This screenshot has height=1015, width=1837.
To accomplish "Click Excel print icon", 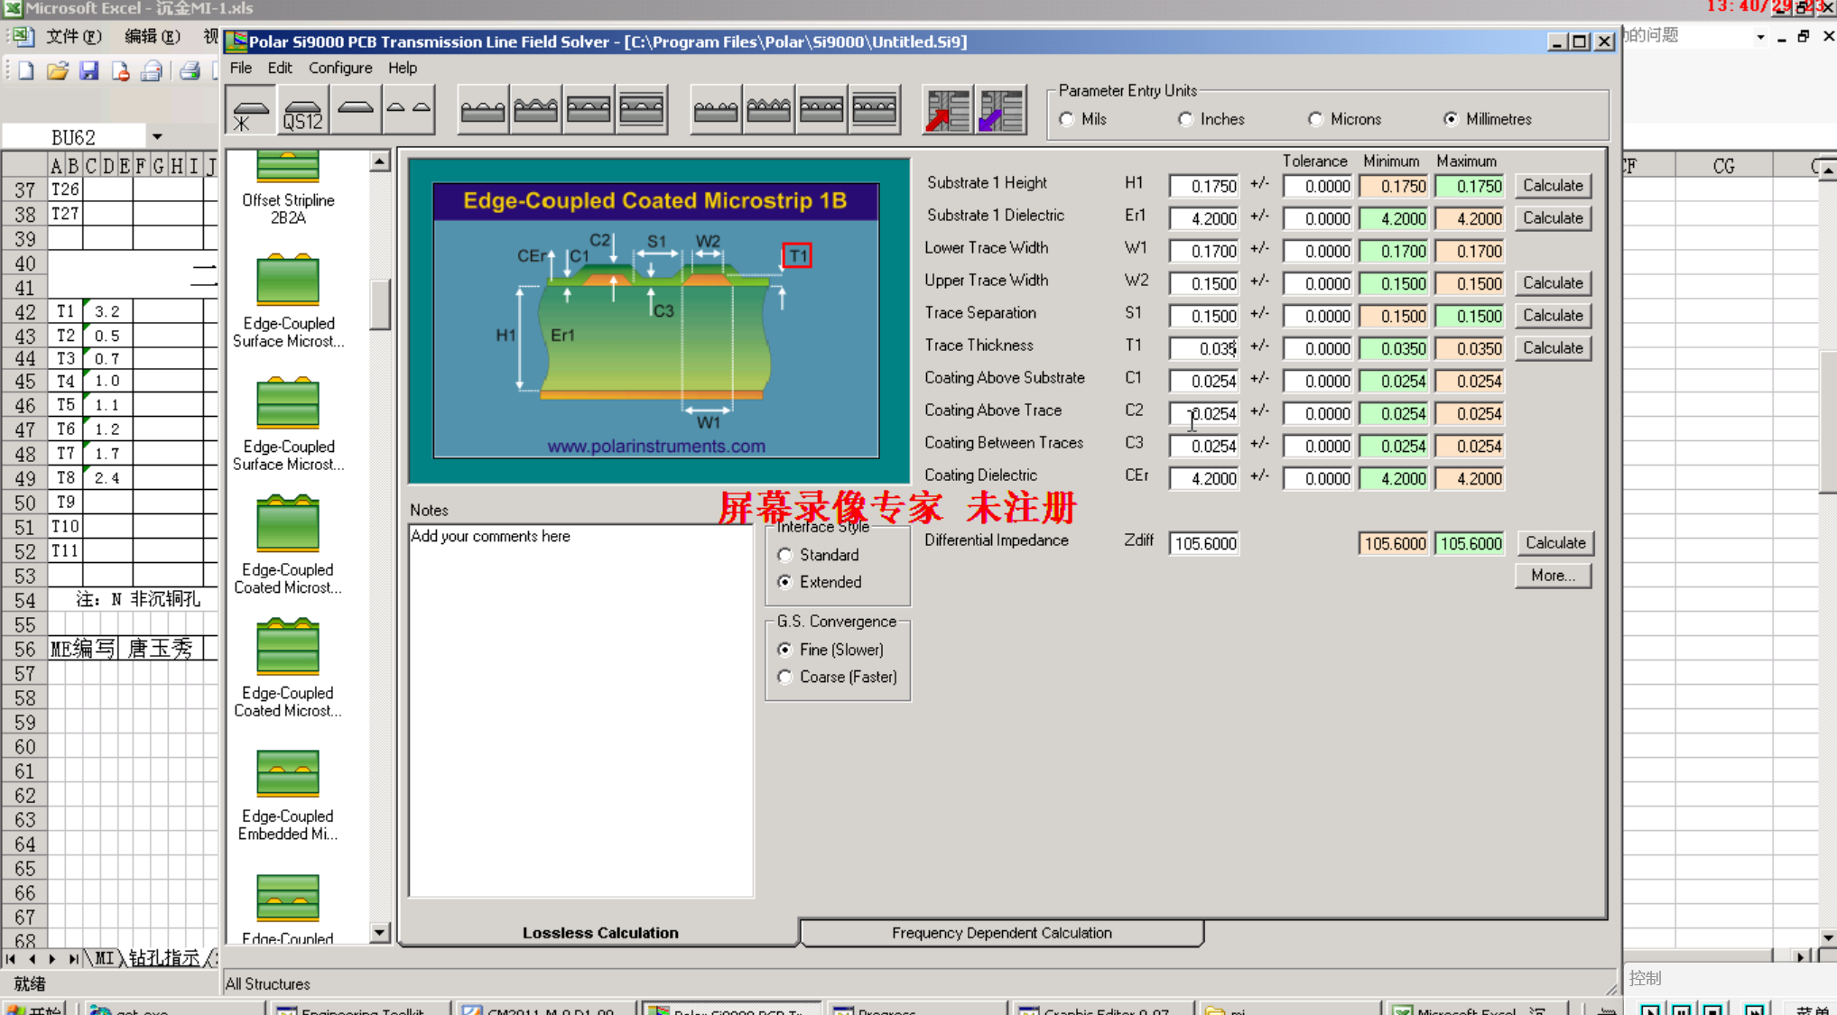I will [189, 70].
